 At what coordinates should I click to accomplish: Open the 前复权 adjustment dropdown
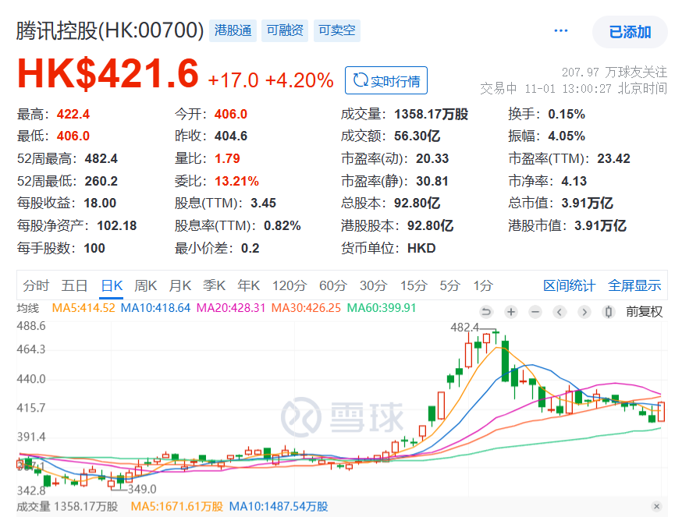tap(644, 311)
